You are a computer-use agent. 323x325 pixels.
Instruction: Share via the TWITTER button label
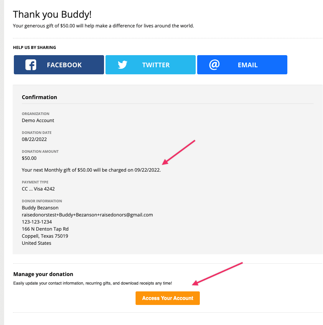click(156, 65)
